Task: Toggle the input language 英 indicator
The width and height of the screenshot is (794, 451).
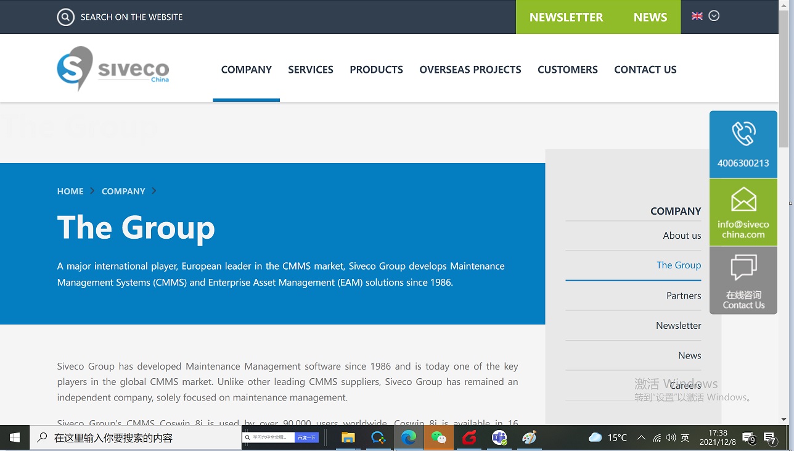Action: (685, 437)
